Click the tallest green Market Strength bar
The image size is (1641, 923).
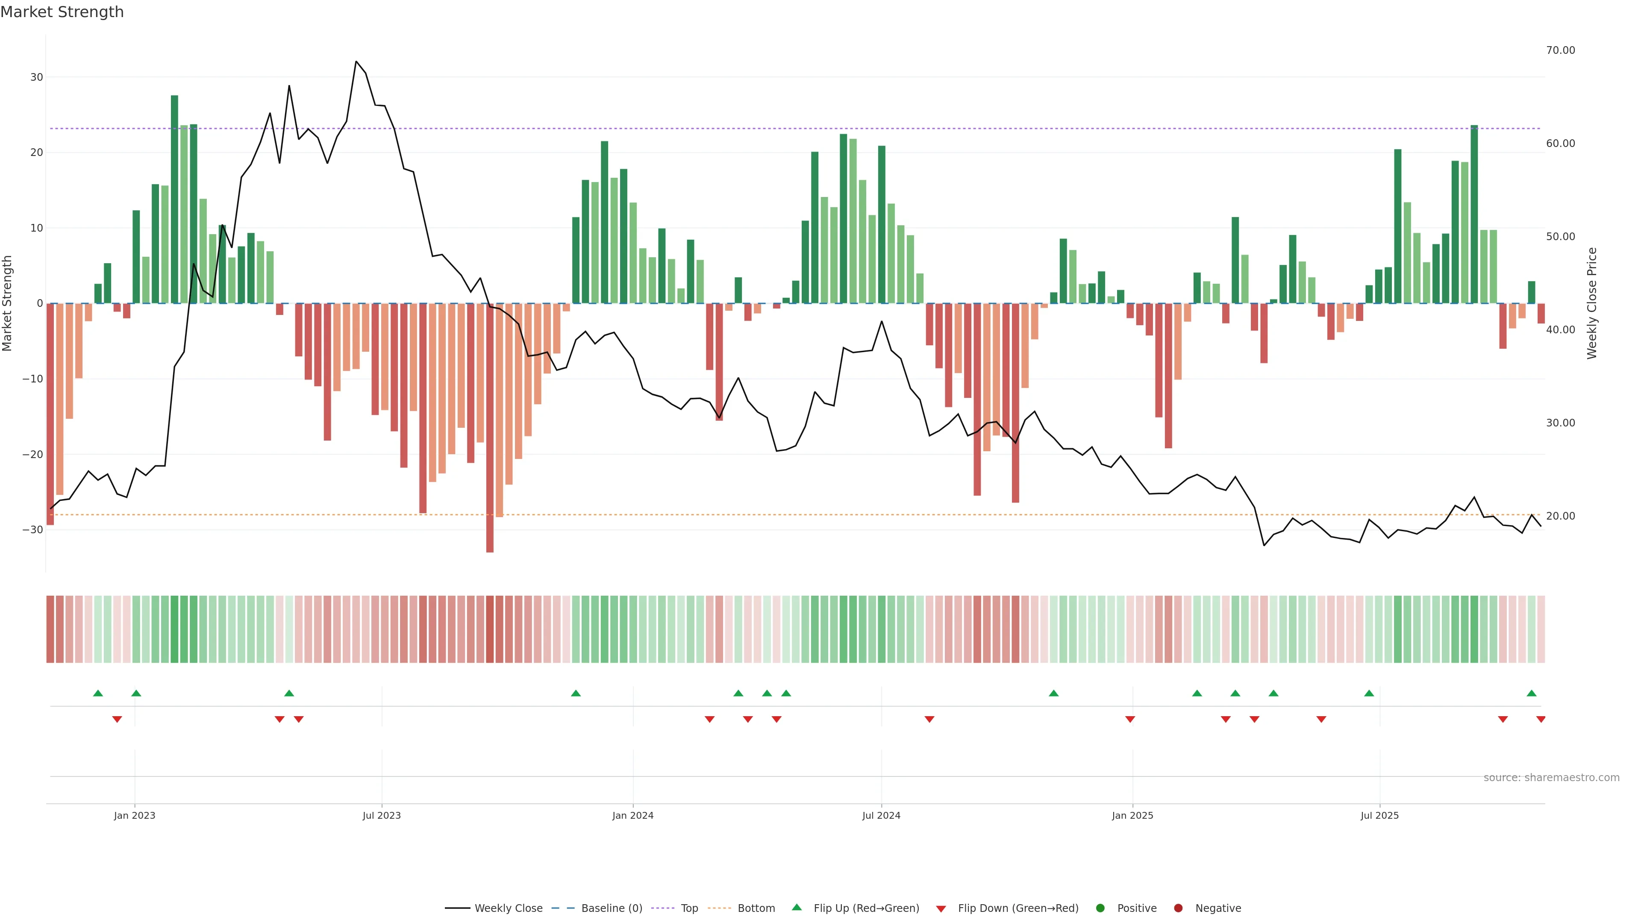point(174,199)
